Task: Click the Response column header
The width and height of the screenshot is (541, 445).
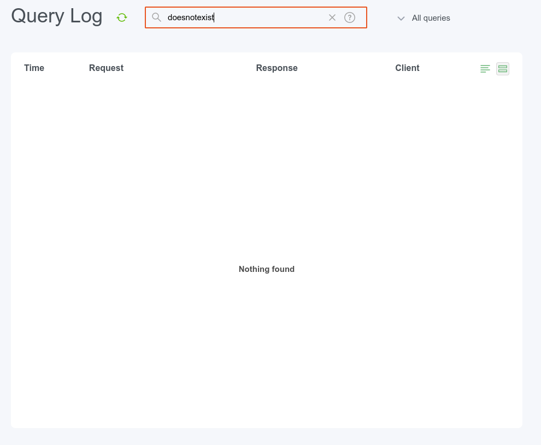Action: [277, 68]
